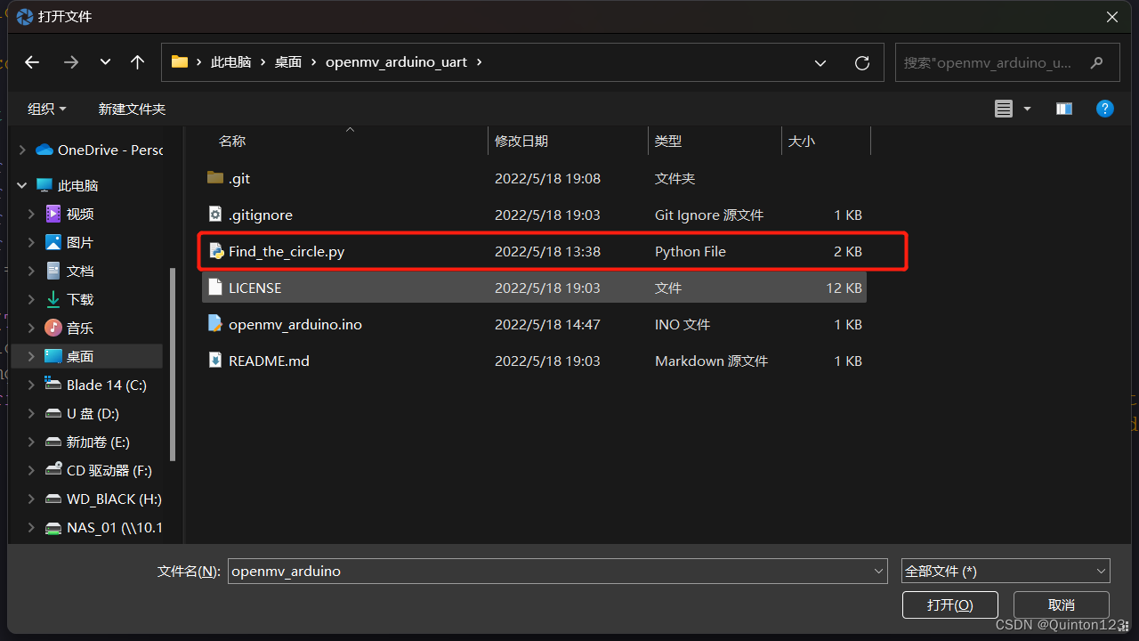Click the up-to-parent-folder arrow icon

point(137,62)
